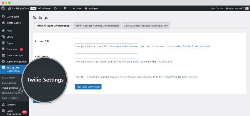Click Clear Caches in the admin bar
The height and width of the screenshot is (116, 250).
(x=216, y=9)
